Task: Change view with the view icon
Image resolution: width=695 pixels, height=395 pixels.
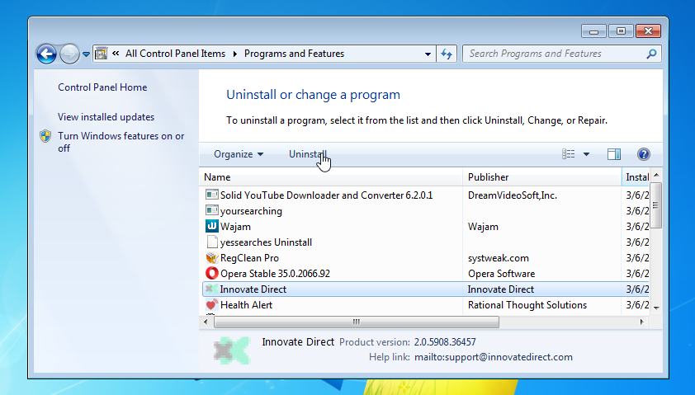Action: [x=568, y=154]
